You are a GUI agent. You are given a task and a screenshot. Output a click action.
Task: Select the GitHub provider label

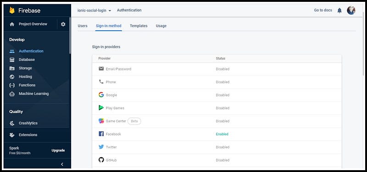pyautogui.click(x=111, y=160)
